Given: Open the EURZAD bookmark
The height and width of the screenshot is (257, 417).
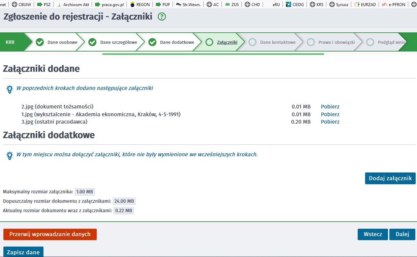Looking at the screenshot, I should pyautogui.click(x=365, y=4).
